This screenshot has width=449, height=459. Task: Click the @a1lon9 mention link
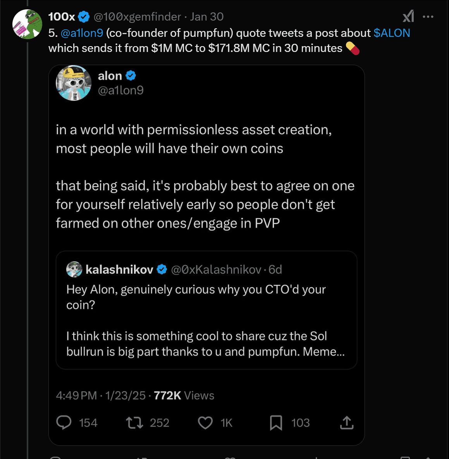coord(82,33)
